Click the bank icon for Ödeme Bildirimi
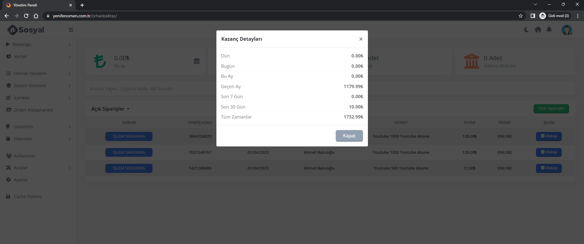The image size is (584, 244). pos(472,61)
